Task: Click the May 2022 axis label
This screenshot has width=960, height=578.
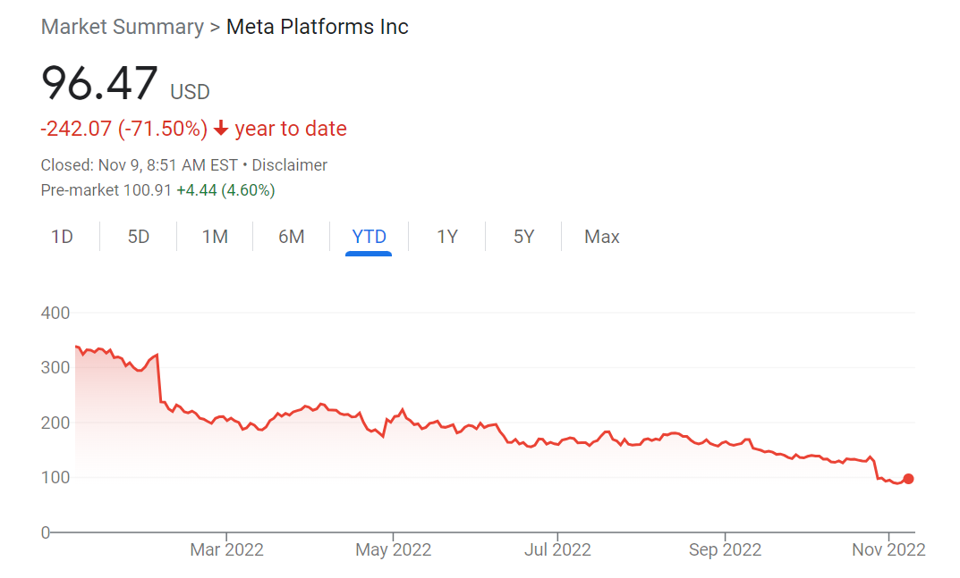Action: click(393, 549)
